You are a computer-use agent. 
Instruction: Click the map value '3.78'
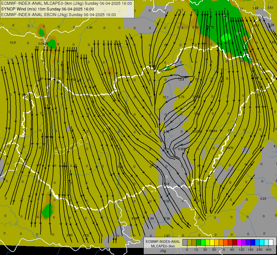click(x=58, y=79)
